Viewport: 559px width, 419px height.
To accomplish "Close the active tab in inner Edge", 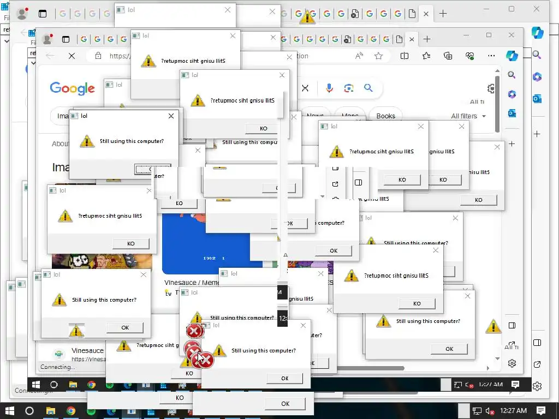I will tap(412, 39).
